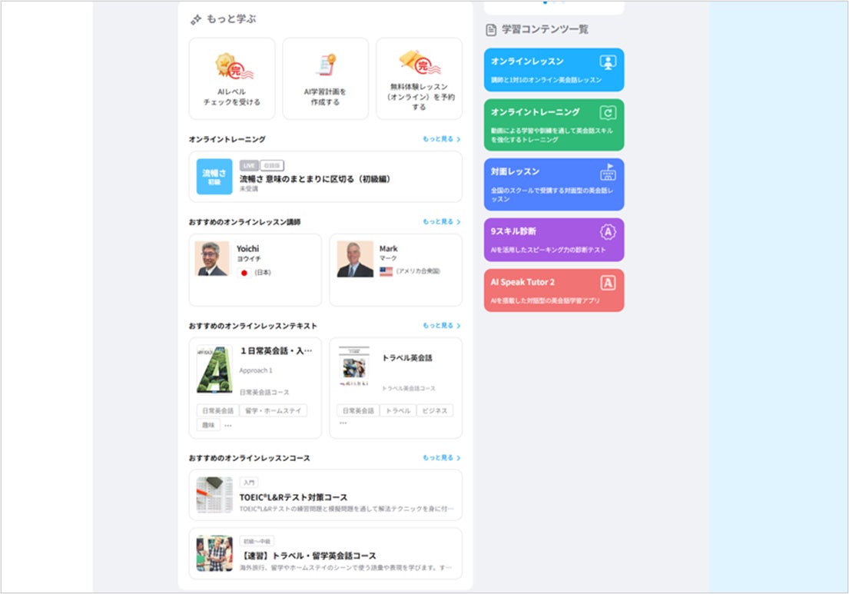
Task: Open the 無料体験レッスンを予約する card
Action: (419, 78)
